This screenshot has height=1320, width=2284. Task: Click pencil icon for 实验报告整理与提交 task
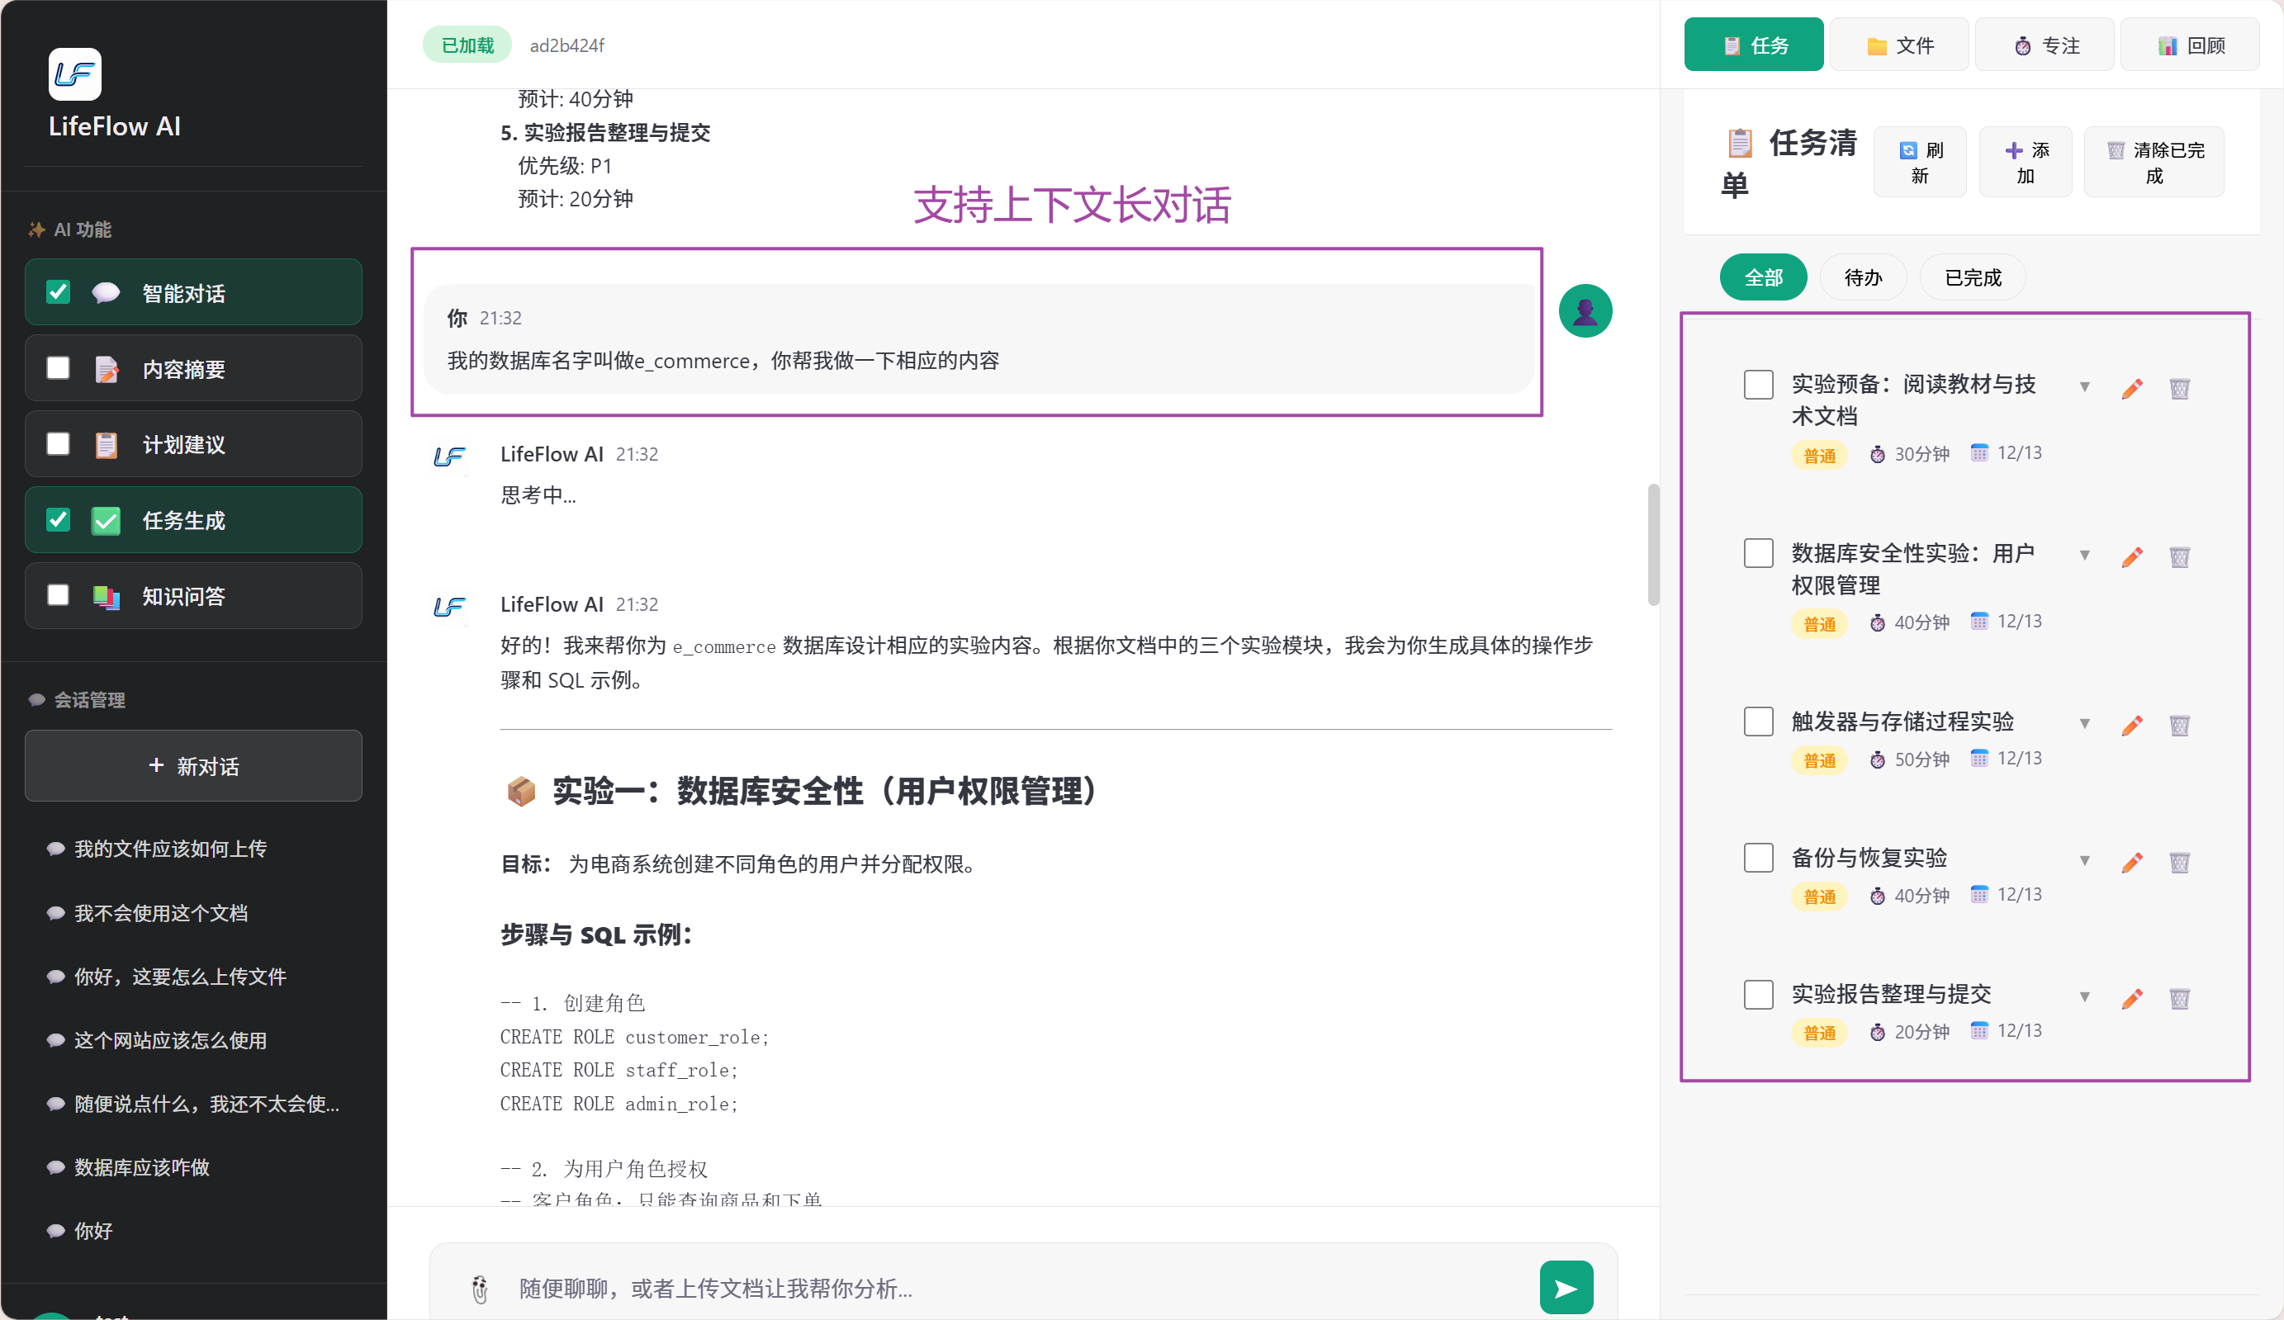tap(2132, 997)
